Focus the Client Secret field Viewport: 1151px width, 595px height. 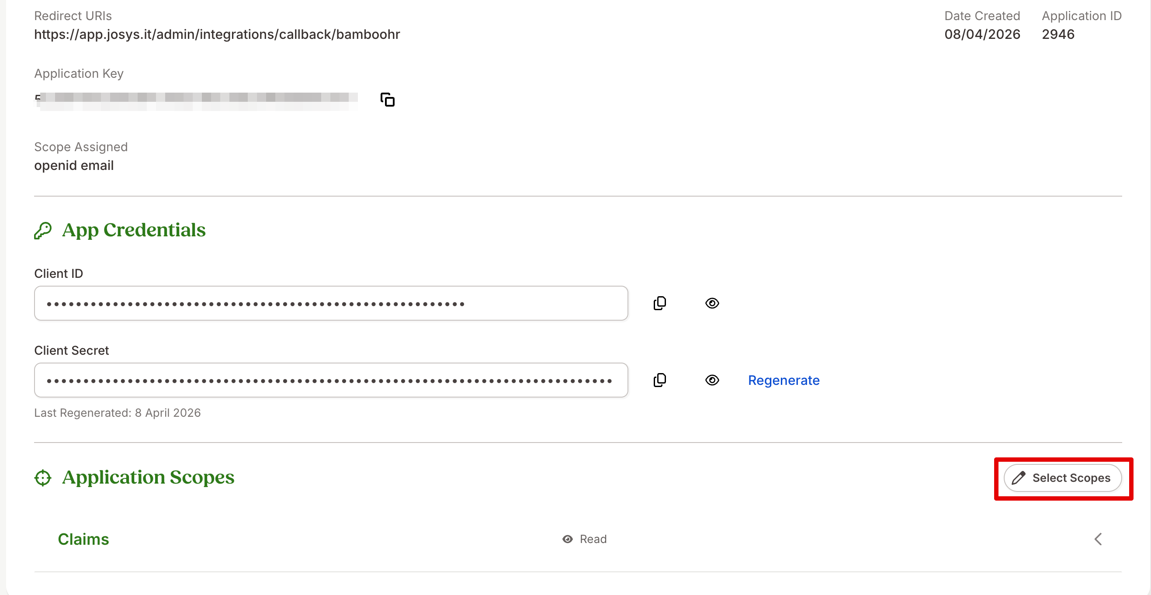click(331, 380)
